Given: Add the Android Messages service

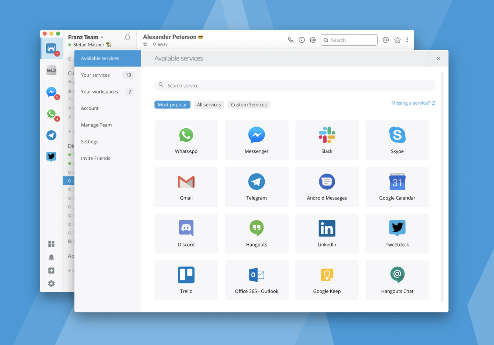Looking at the screenshot, I should (327, 187).
